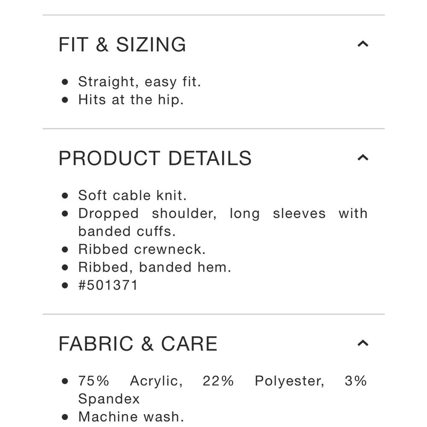Click the bullet point beside 'Soft cable knit.'
This screenshot has width=427, height=427.
(x=65, y=196)
